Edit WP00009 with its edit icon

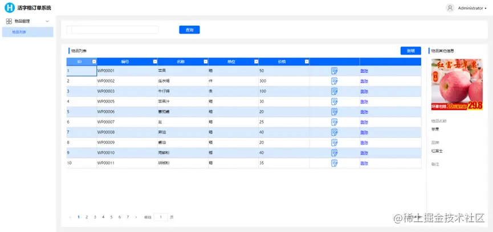[x=334, y=143]
